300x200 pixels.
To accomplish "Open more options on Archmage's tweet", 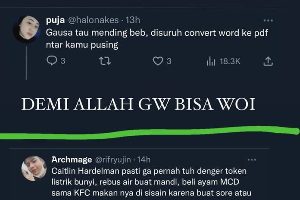I will pyautogui.click(x=252, y=160).
